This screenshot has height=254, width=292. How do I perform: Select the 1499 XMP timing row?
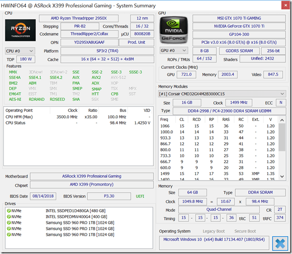pyautogui.click(x=218, y=174)
